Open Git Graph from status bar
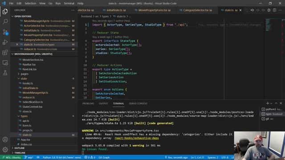The height and width of the screenshot is (160, 285). [104, 157]
